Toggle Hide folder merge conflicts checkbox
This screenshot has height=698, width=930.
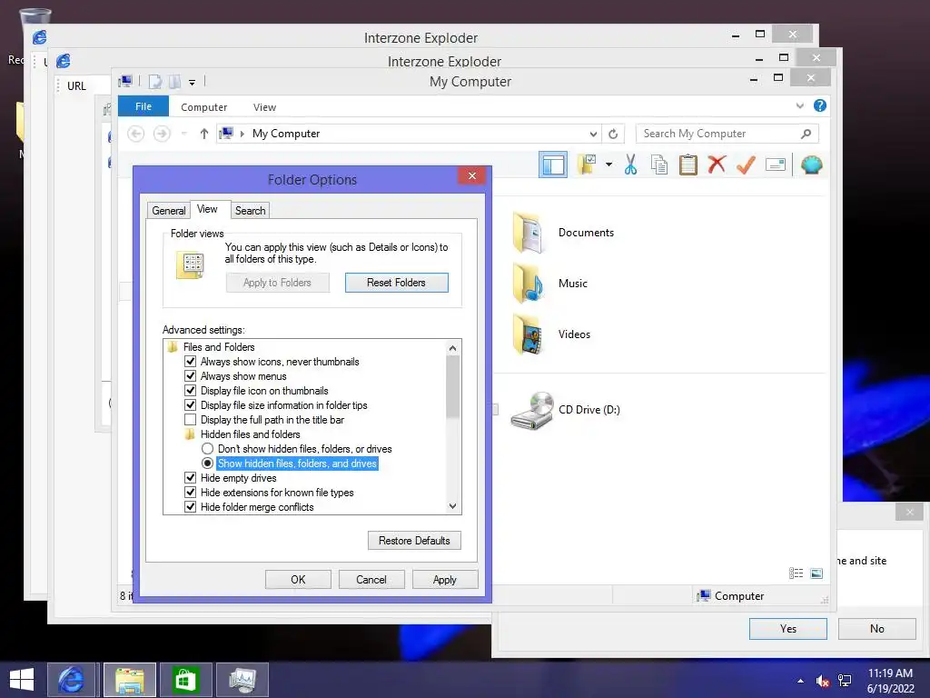(191, 507)
